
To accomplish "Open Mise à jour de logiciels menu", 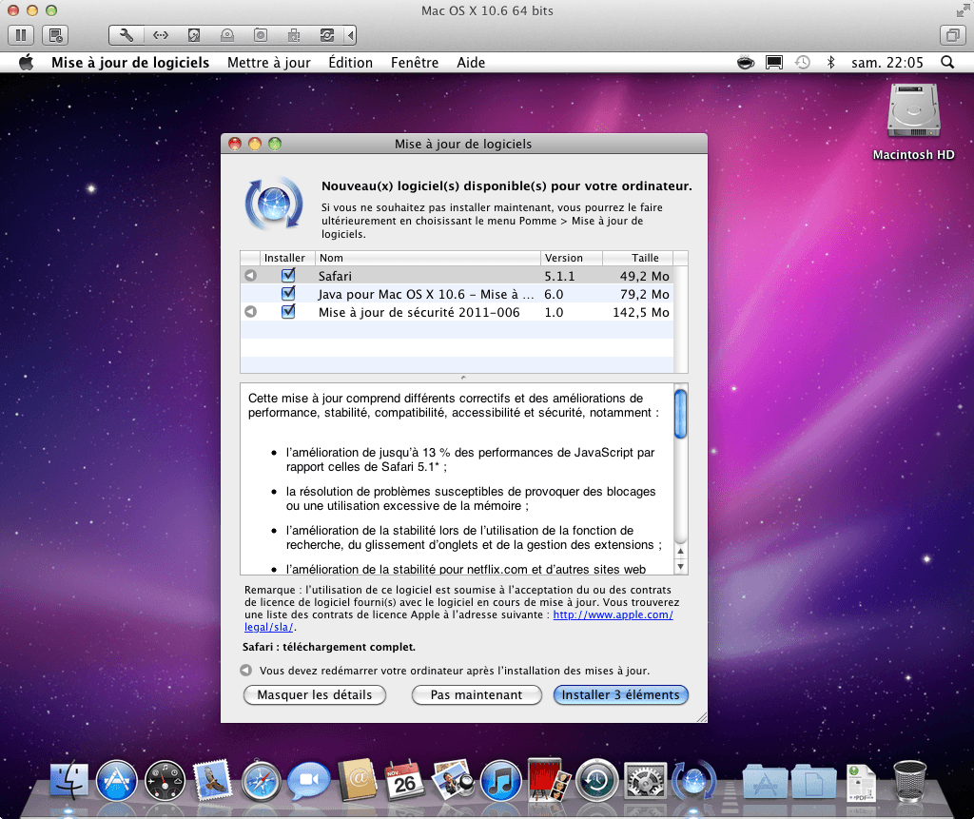I will coord(130,62).
